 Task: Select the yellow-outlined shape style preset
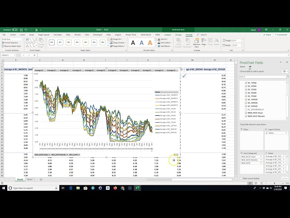(x=86, y=42)
